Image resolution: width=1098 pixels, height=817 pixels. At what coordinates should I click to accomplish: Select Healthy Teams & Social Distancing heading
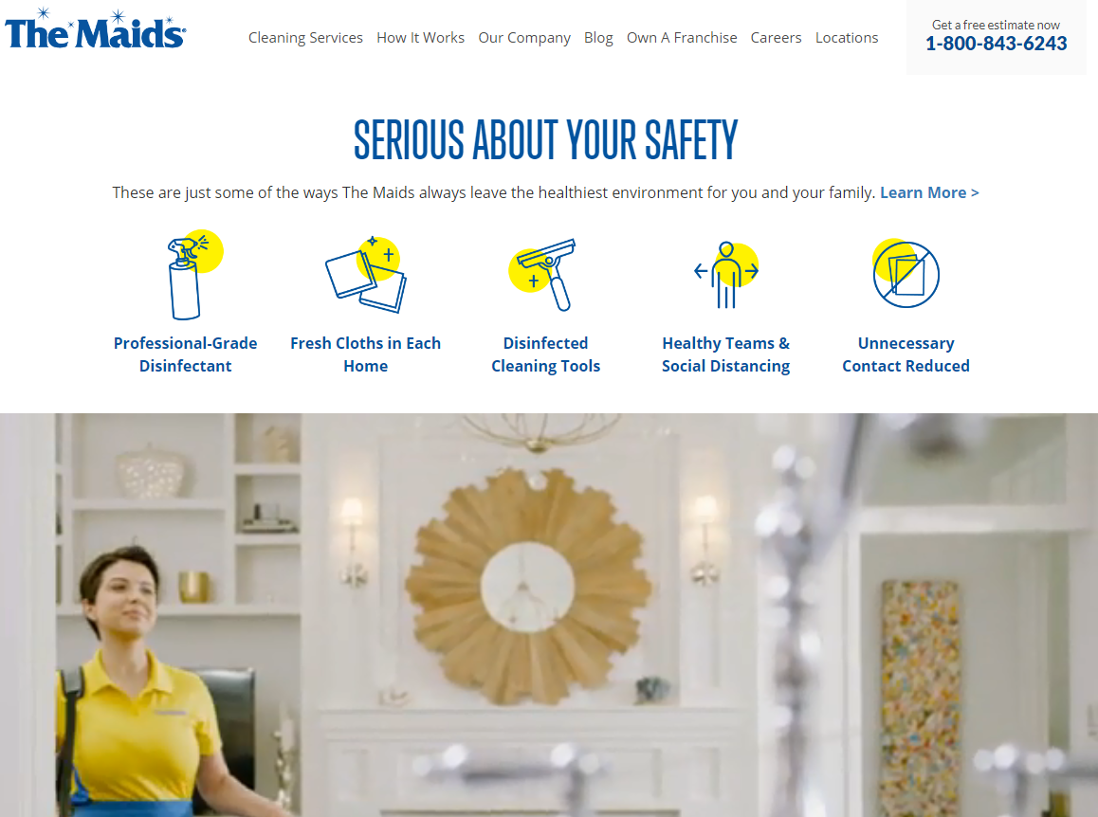point(726,354)
